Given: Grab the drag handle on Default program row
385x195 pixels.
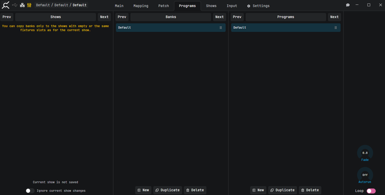Looking at the screenshot, I should click(336, 28).
